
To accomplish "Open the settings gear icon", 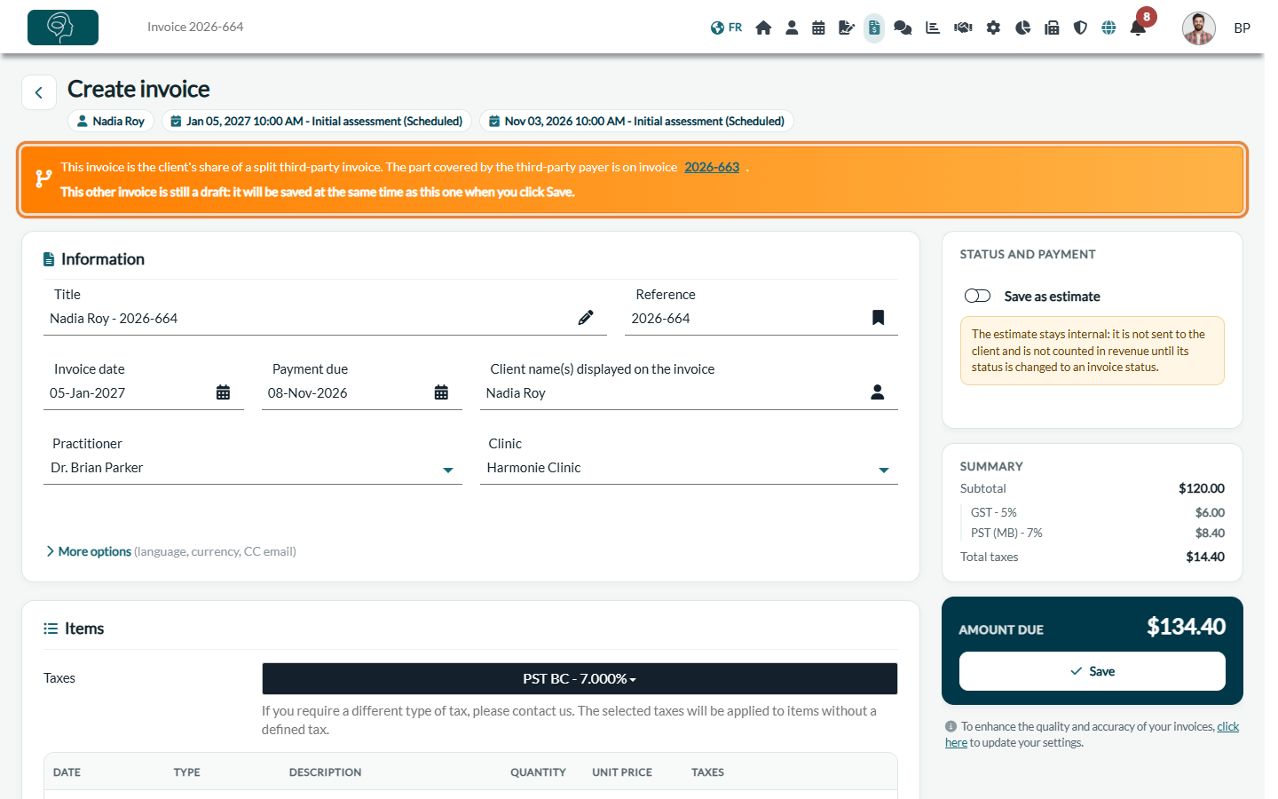I will click(993, 28).
